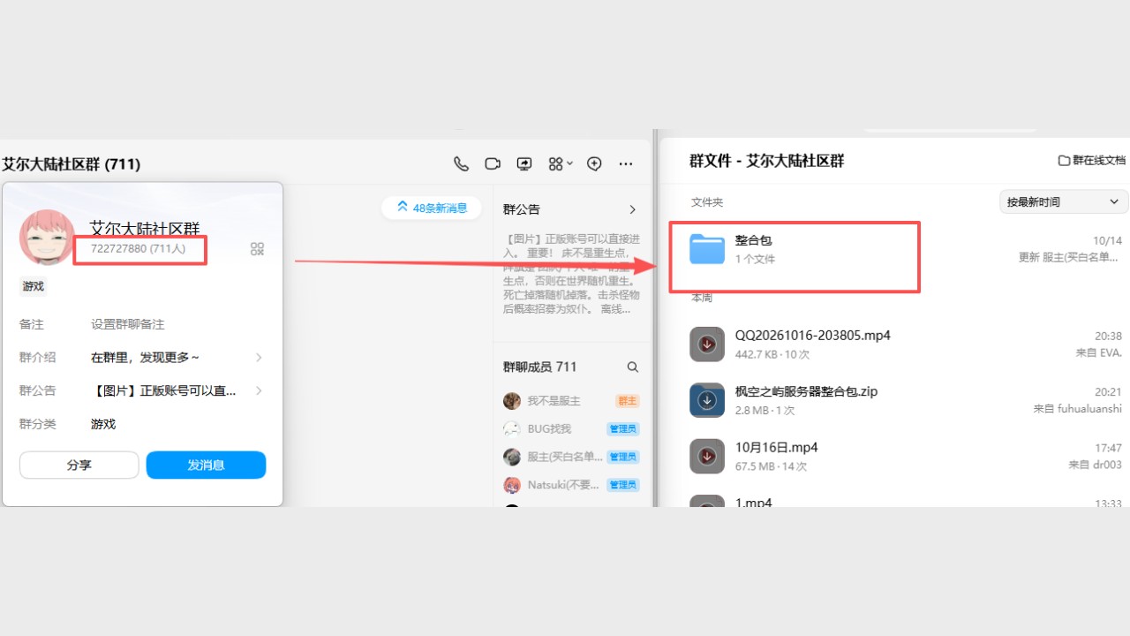Download QQ20261016-203805.mp4 file icon
This screenshot has height=636, width=1130.
tap(707, 344)
